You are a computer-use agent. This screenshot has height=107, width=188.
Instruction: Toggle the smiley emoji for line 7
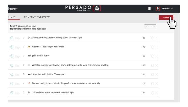(12, 93)
